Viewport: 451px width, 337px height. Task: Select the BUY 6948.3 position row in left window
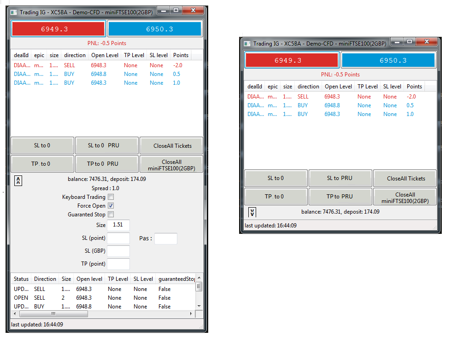pyautogui.click(x=107, y=83)
